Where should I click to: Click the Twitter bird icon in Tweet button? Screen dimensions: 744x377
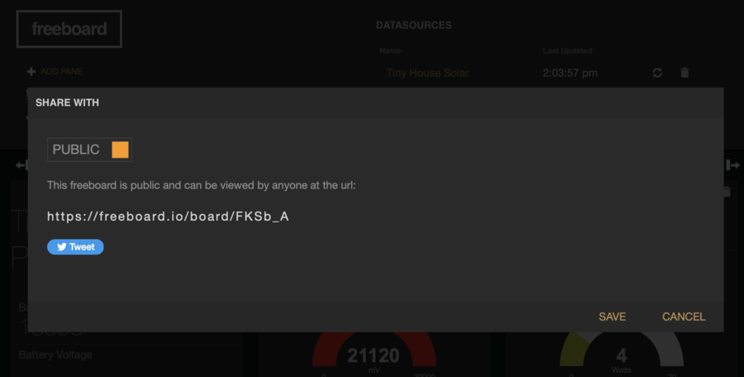point(62,247)
